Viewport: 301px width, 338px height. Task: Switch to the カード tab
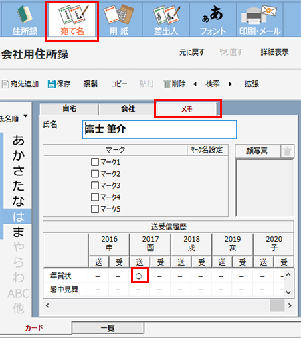click(x=34, y=328)
